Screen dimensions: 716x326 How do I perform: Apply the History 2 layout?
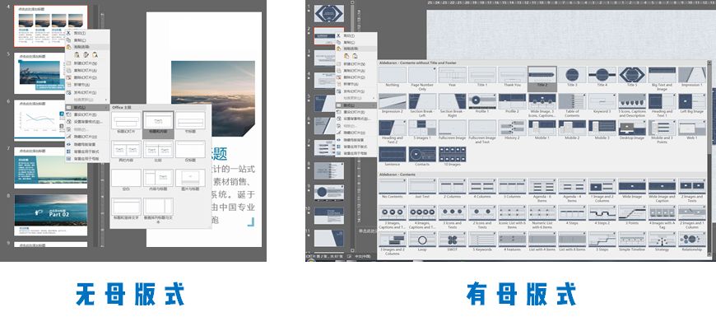(x=512, y=130)
